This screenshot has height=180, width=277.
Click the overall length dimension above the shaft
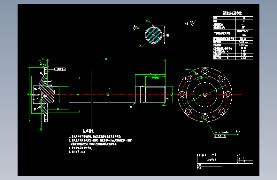pos(106,59)
